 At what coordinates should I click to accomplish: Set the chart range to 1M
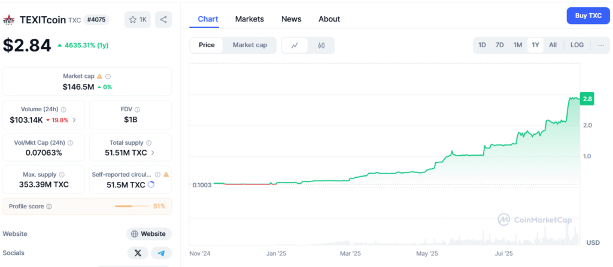pos(518,45)
